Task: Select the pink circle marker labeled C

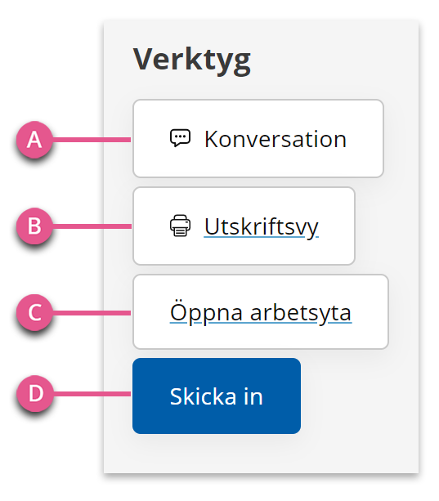Action: point(34,312)
